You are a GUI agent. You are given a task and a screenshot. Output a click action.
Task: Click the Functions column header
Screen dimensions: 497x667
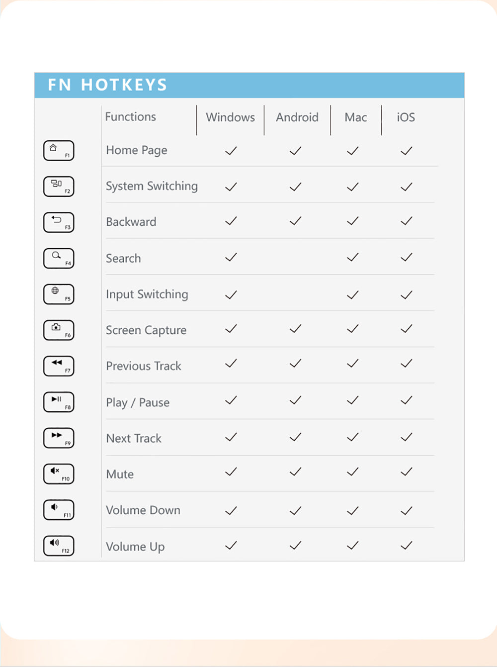point(130,117)
